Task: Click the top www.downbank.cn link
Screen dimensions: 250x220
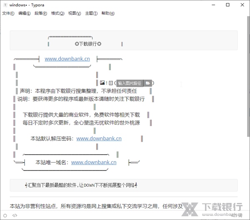Action: pyautogui.click(x=67, y=59)
